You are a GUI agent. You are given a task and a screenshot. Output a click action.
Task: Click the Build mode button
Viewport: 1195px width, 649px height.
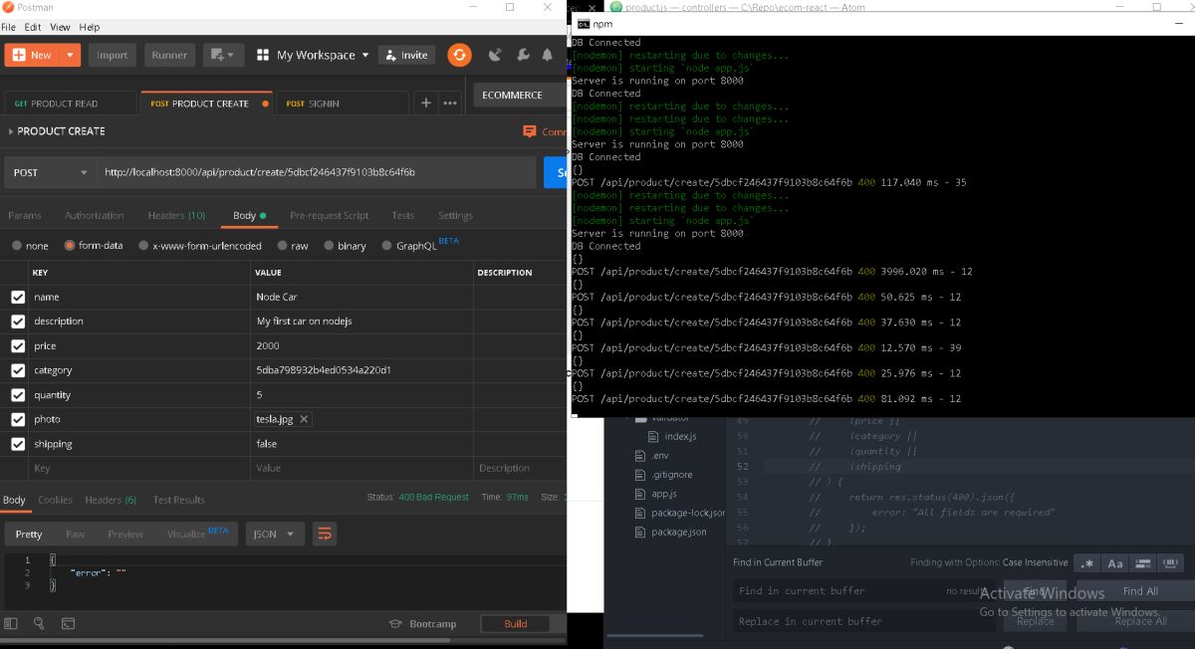tap(516, 624)
